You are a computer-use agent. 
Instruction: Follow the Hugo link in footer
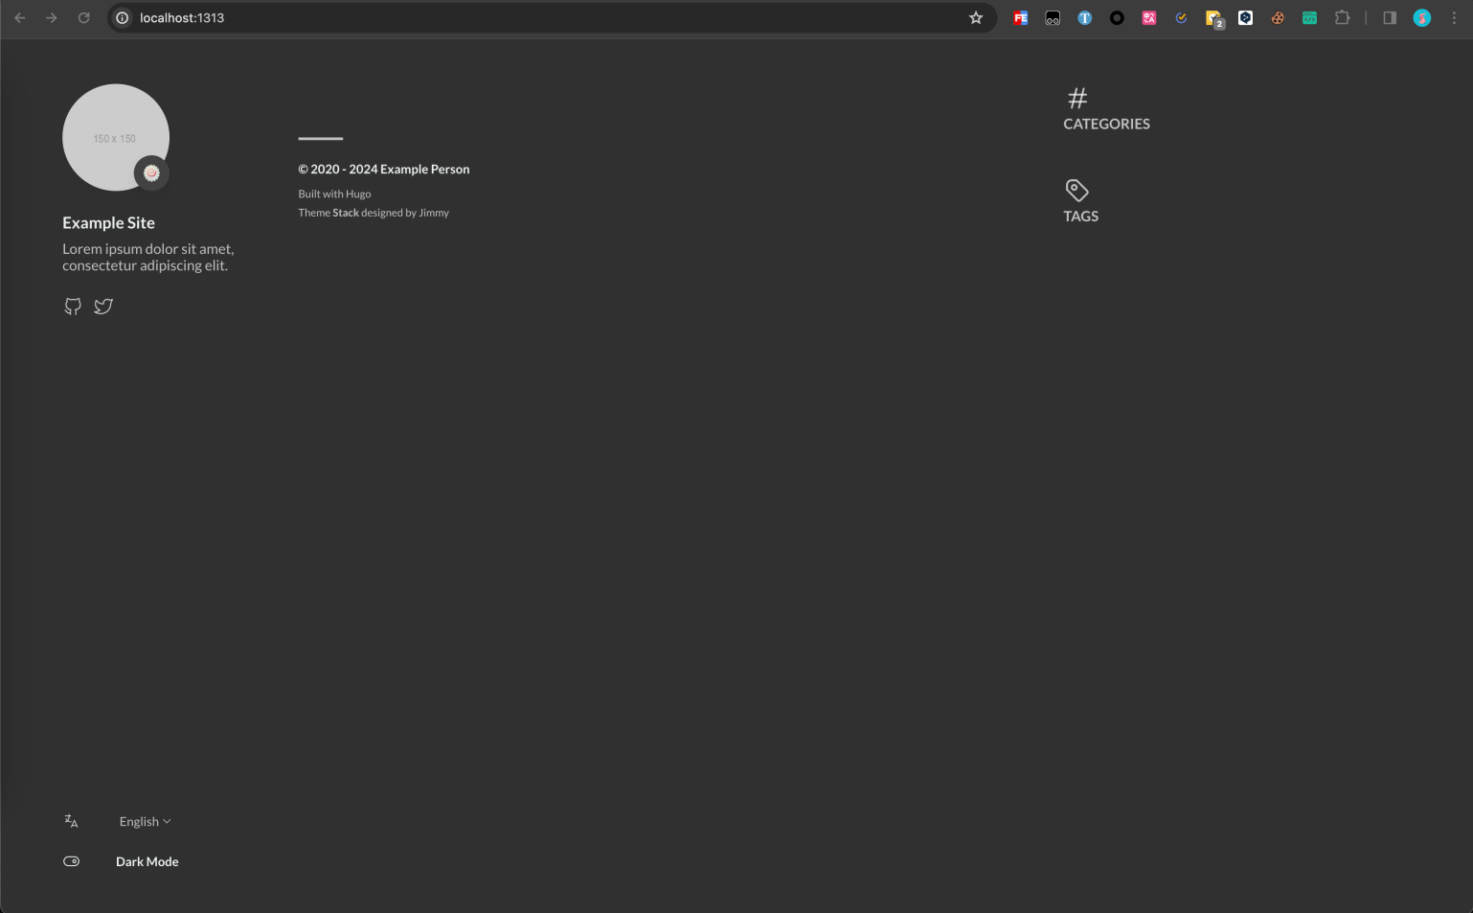[358, 194]
